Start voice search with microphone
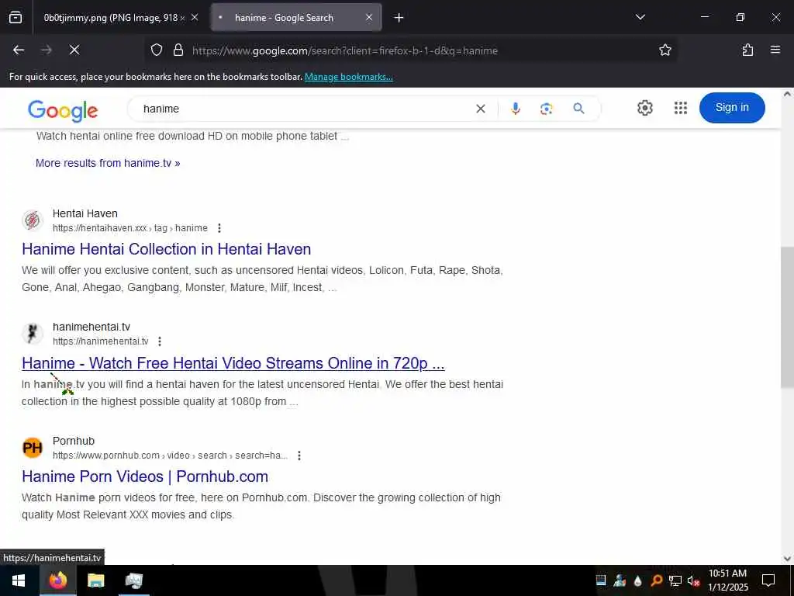794x596 pixels. pyautogui.click(x=516, y=109)
